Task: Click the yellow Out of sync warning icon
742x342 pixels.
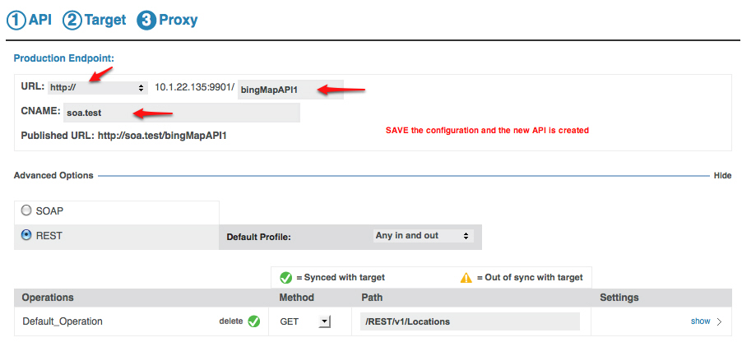Action: point(467,278)
